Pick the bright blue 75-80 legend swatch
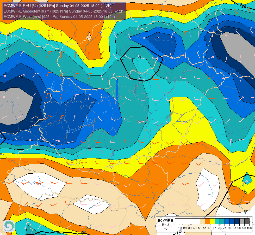This screenshot has height=235, width=255. click(227, 221)
